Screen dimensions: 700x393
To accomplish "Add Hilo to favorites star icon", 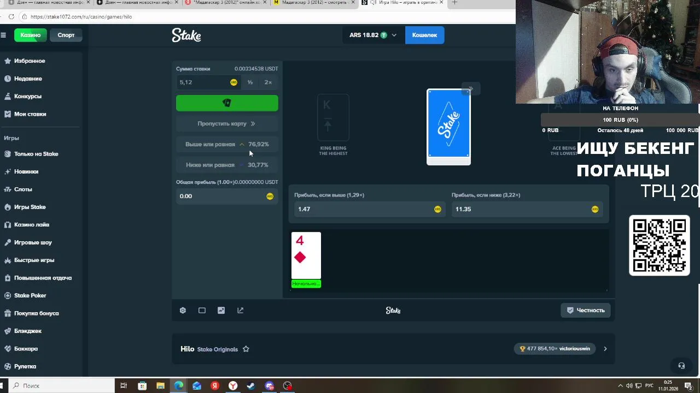I will (x=246, y=349).
